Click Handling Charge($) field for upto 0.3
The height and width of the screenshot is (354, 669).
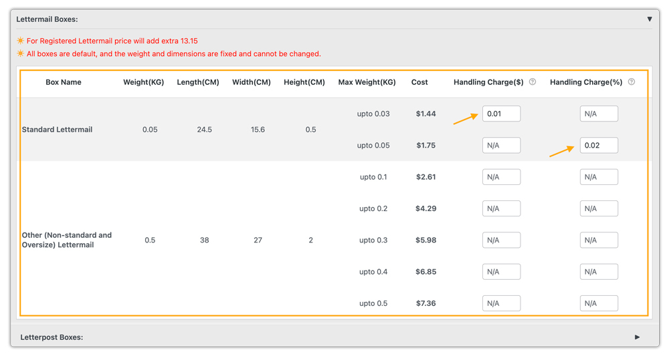501,240
